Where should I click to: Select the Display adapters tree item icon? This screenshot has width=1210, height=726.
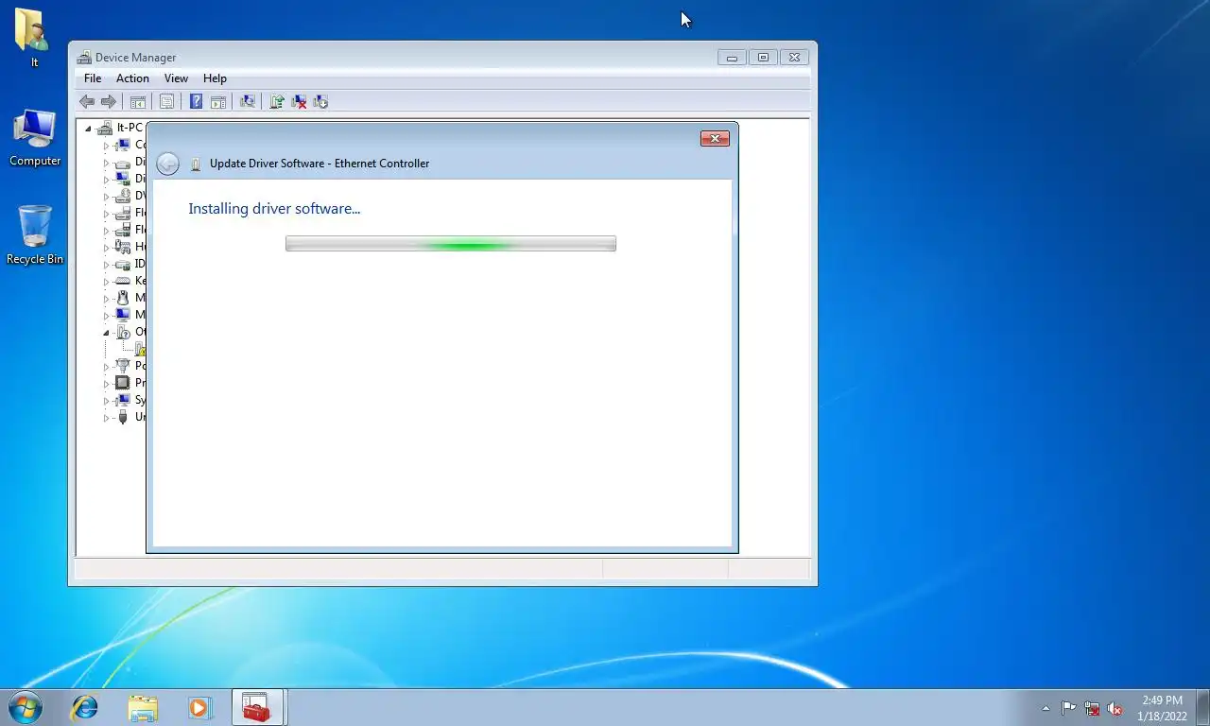click(x=122, y=179)
